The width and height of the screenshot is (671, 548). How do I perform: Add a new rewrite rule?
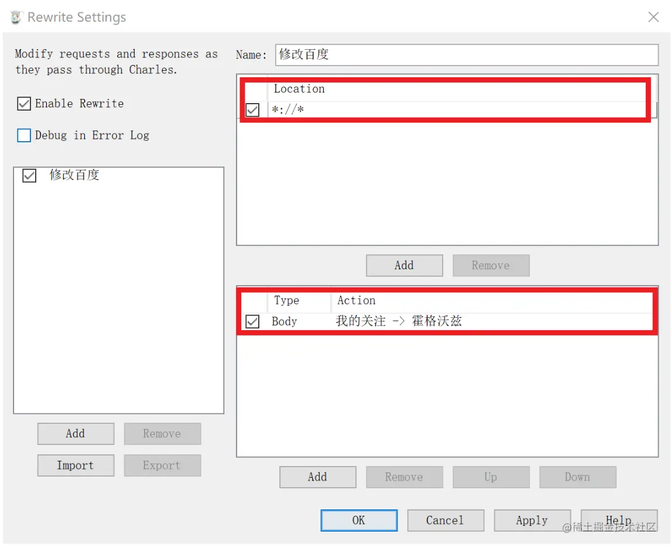click(317, 477)
